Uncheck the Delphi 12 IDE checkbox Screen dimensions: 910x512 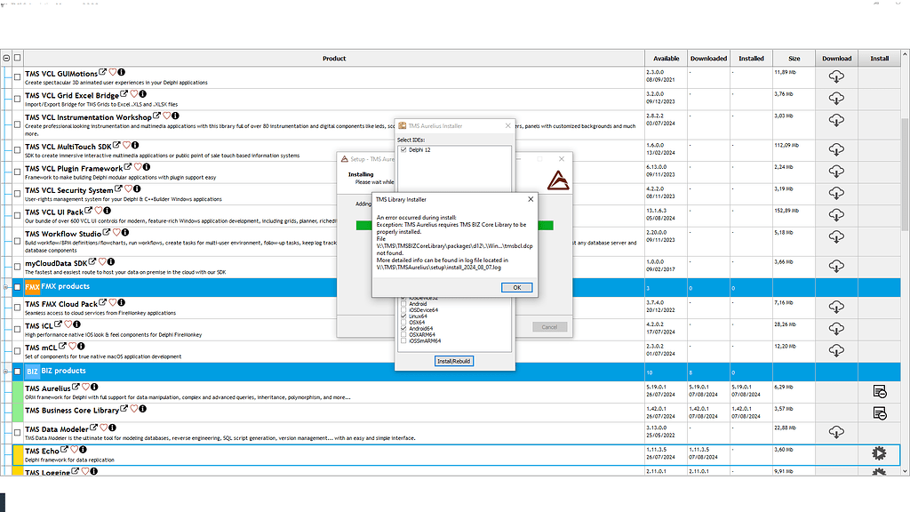404,150
